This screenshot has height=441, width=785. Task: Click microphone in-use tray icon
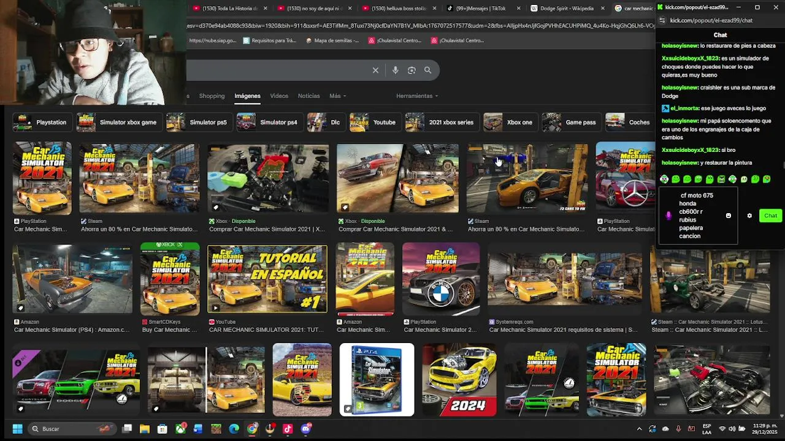(678, 429)
